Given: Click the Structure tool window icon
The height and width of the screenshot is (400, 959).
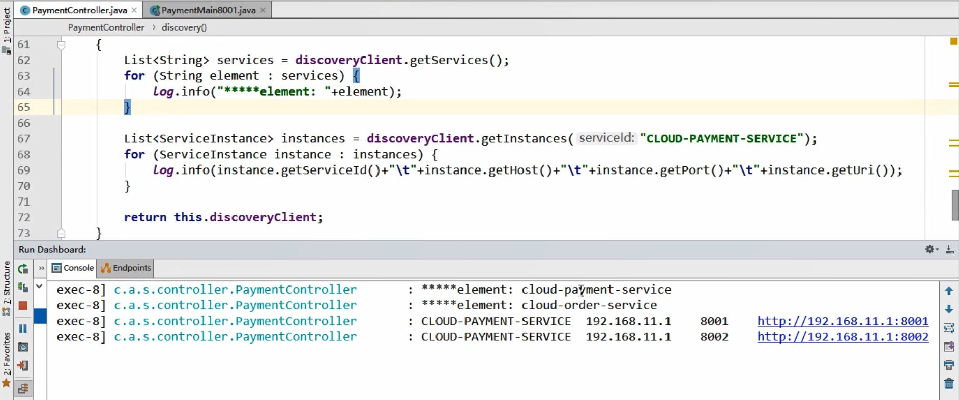Looking at the screenshot, I should click(7, 311).
